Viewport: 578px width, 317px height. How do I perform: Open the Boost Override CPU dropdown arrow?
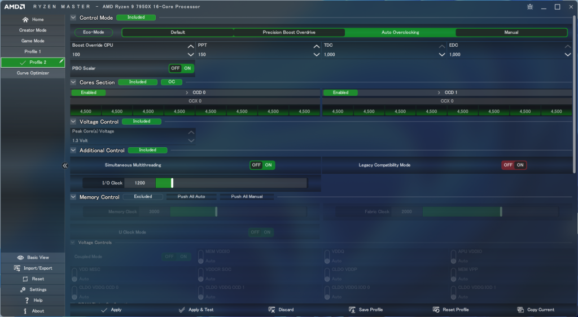tap(191, 55)
